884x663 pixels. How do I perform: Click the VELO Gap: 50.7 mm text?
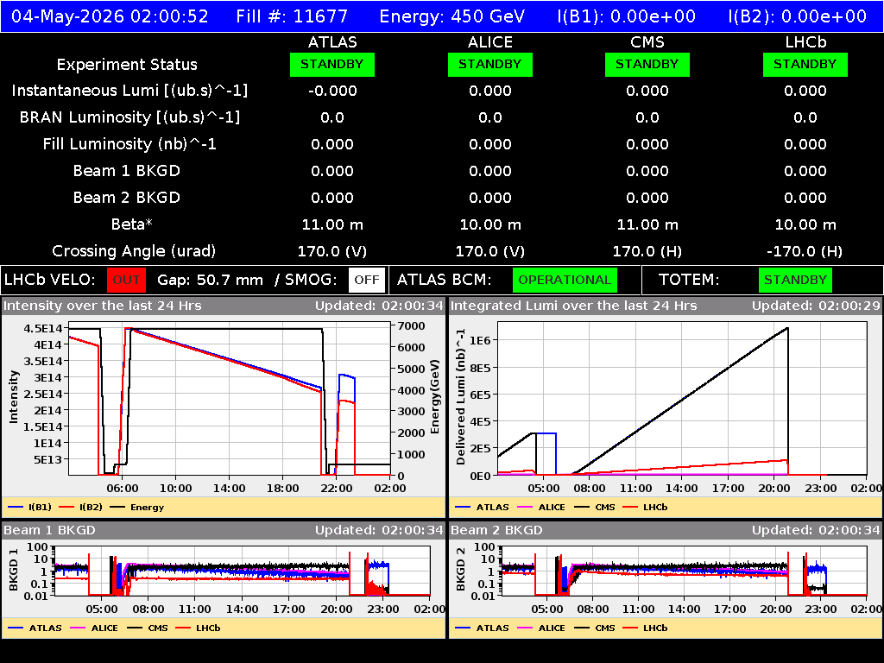pyautogui.click(x=210, y=280)
